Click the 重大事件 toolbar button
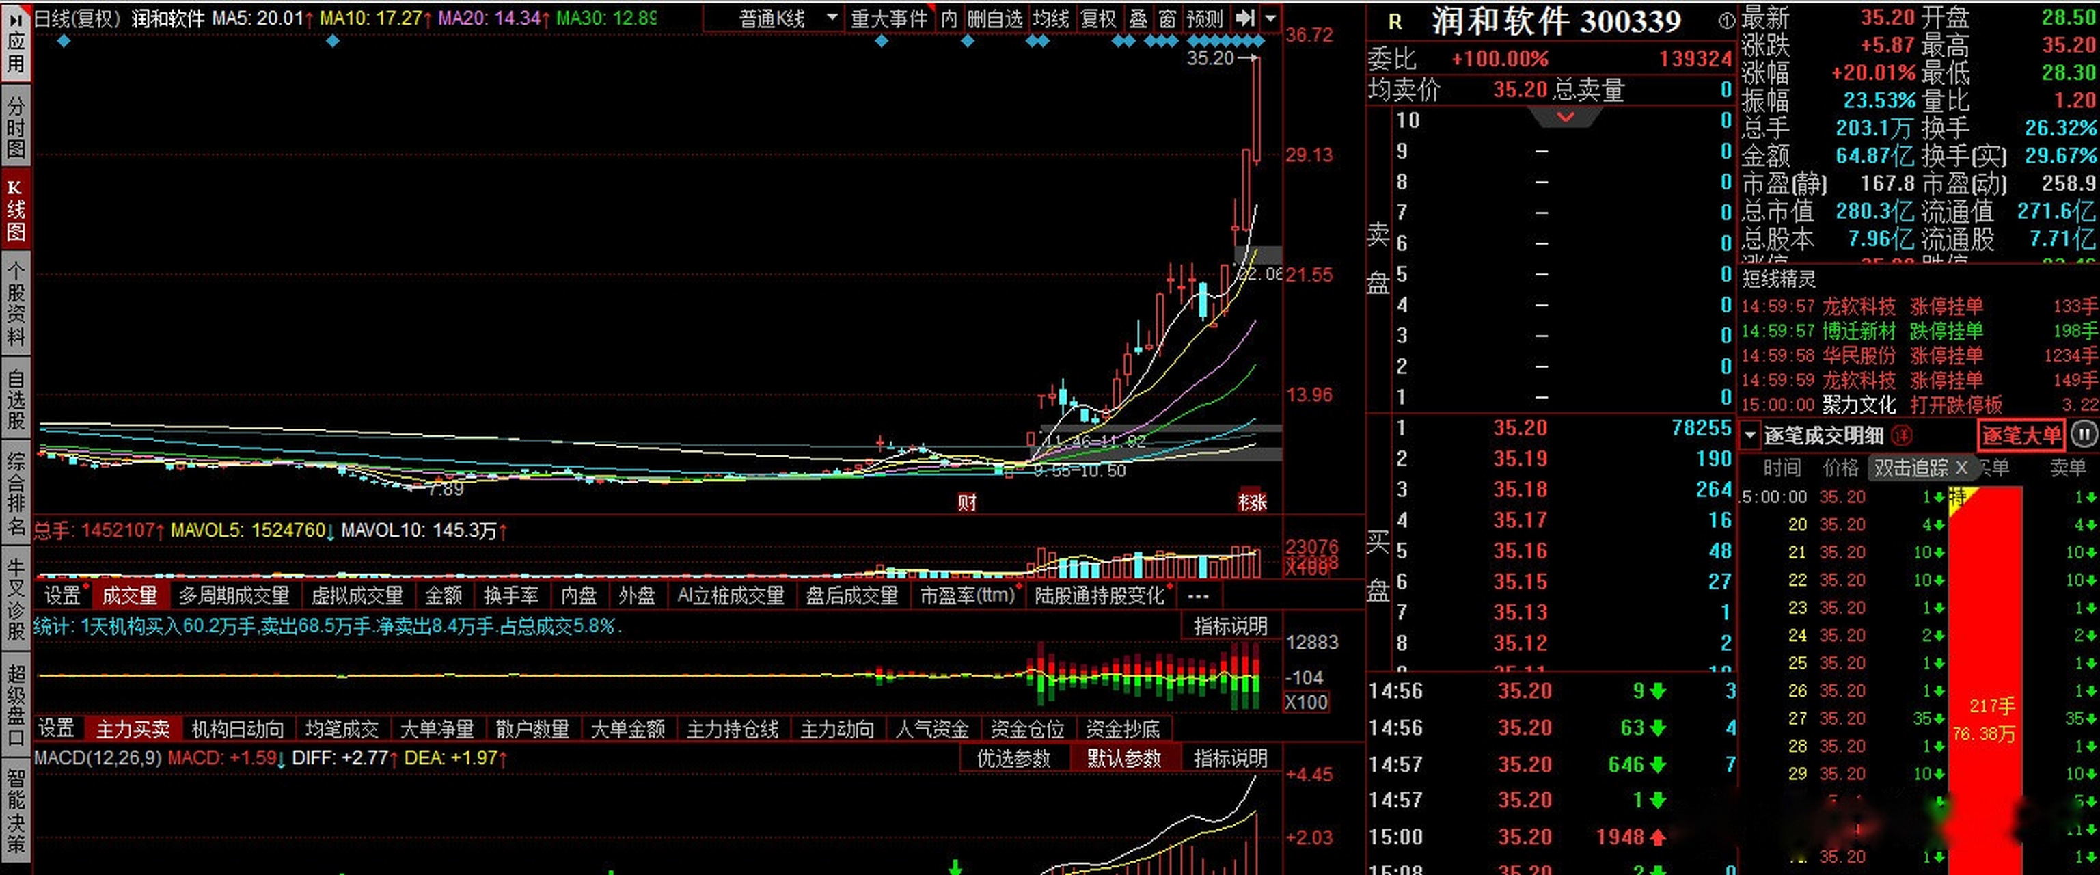The width and height of the screenshot is (2100, 875). pos(888,18)
